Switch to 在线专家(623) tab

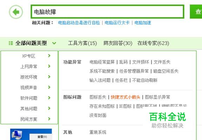click(x=153, y=43)
